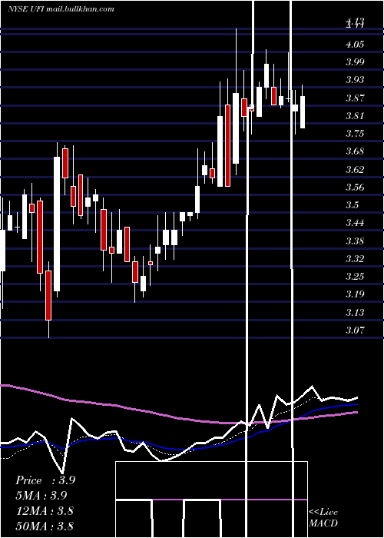Click the 3.99 price axis label
This screenshot has height=538, width=384.
pyautogui.click(x=355, y=62)
